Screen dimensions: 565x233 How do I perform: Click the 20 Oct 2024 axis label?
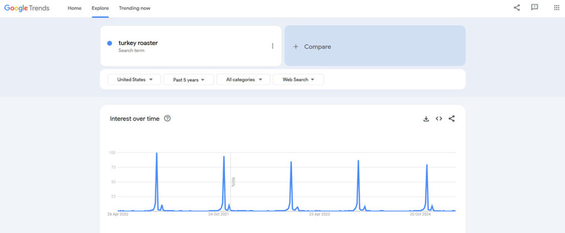420,214
